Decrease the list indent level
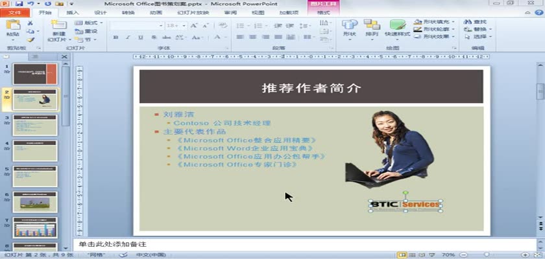545x259 pixels. tap(278, 26)
